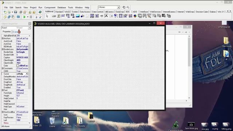This screenshot has width=233, height=131.
Task: Click the back arrow in the background window
Action: tap(179, 32)
